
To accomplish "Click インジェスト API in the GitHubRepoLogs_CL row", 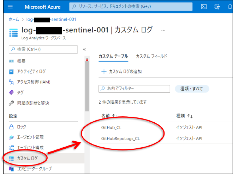I will tap(189, 138).
